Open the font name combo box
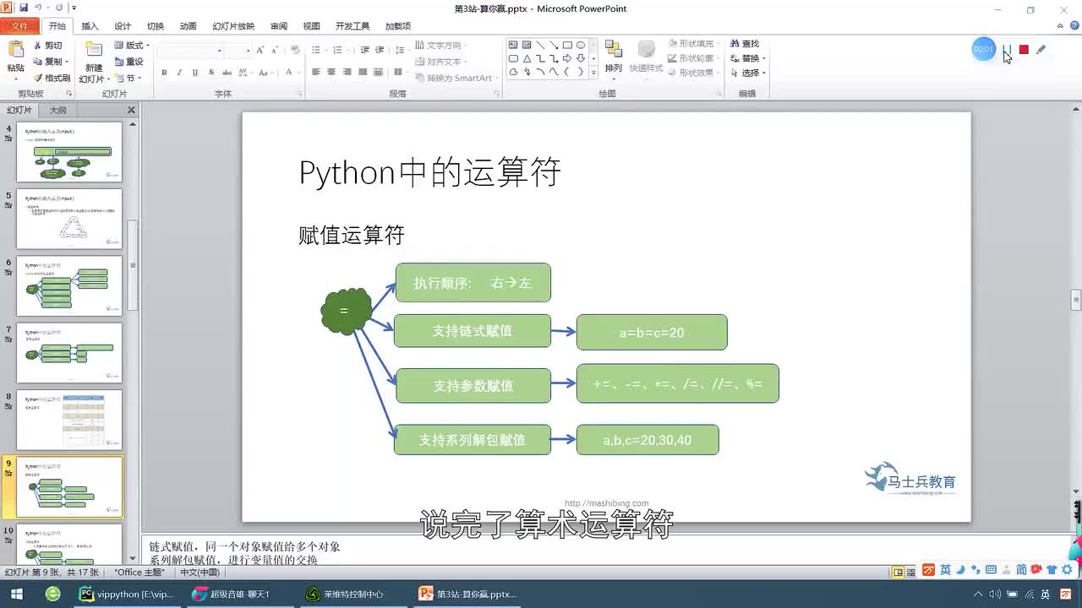1082x608 pixels. 190,51
